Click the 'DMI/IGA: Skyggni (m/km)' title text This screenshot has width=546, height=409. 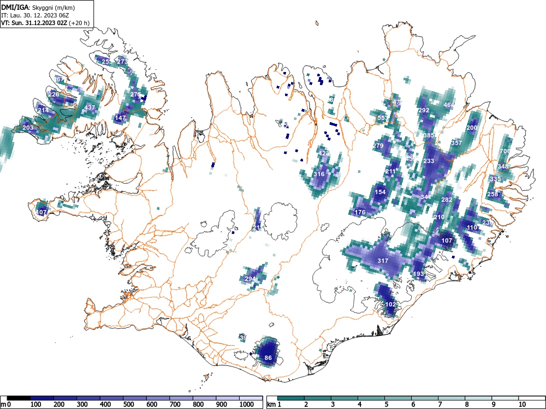[x=38, y=7]
